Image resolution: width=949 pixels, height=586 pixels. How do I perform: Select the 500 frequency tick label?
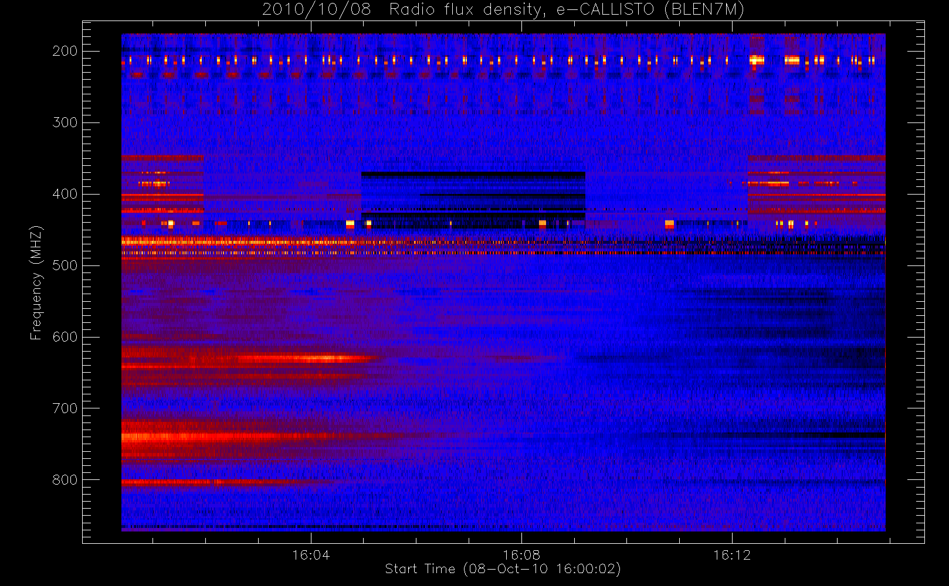tap(65, 265)
